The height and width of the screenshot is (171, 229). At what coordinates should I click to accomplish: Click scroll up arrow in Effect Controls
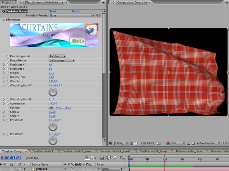coord(104,12)
